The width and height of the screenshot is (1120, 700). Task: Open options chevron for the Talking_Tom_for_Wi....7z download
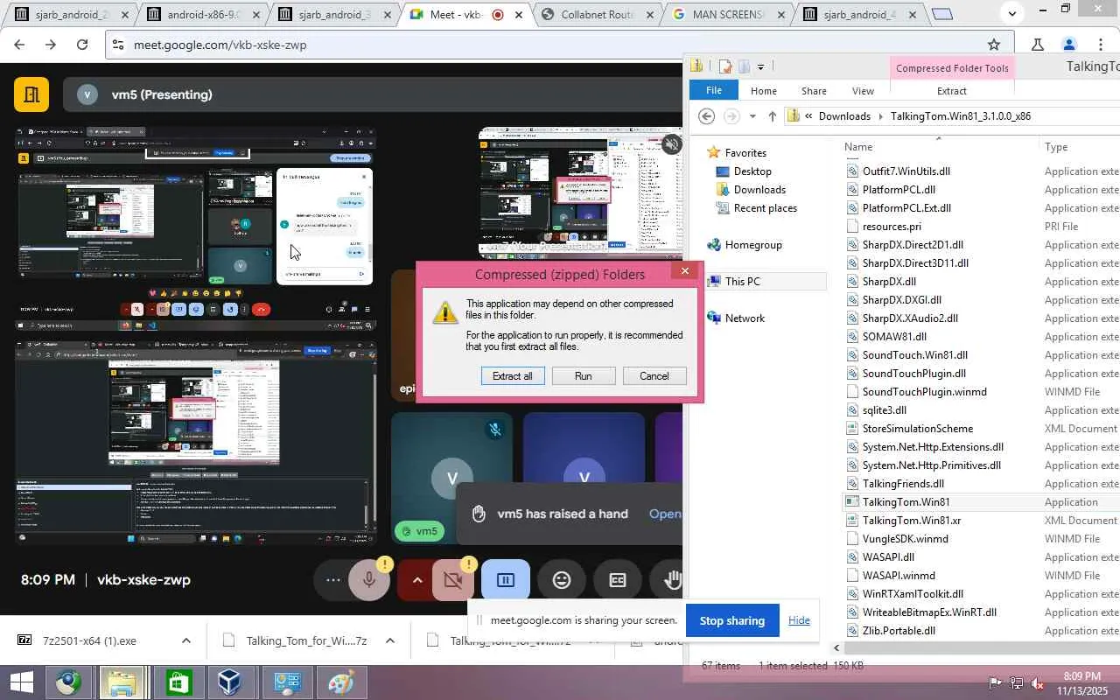390,641
